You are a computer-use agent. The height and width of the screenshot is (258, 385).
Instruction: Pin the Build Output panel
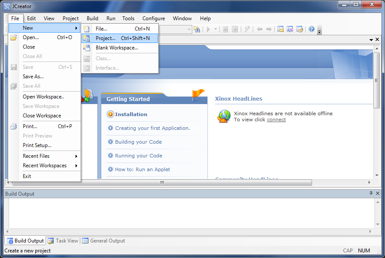(371, 193)
